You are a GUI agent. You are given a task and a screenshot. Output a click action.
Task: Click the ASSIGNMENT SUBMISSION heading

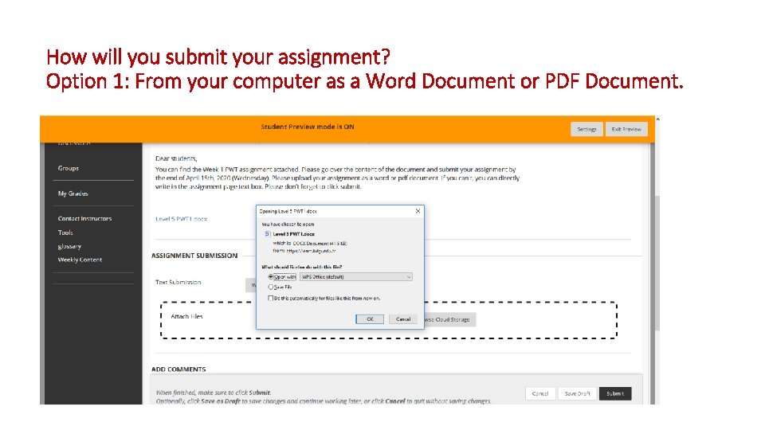(x=194, y=256)
